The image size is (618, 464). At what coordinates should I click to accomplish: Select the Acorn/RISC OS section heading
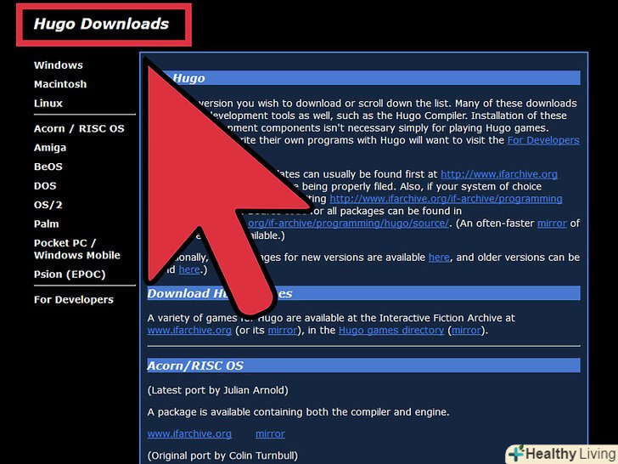pyautogui.click(x=195, y=365)
